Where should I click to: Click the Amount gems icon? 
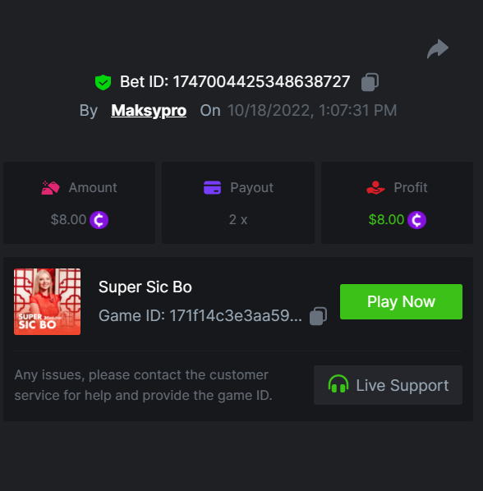50,187
